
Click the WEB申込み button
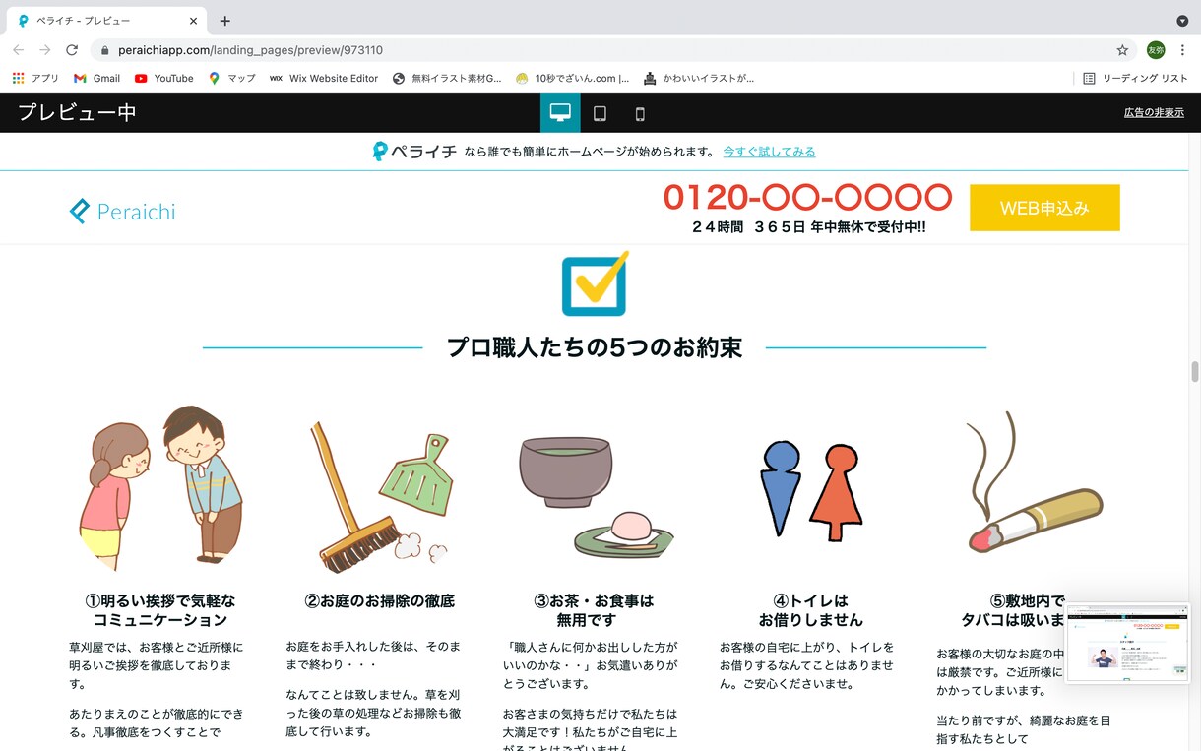(x=1044, y=208)
